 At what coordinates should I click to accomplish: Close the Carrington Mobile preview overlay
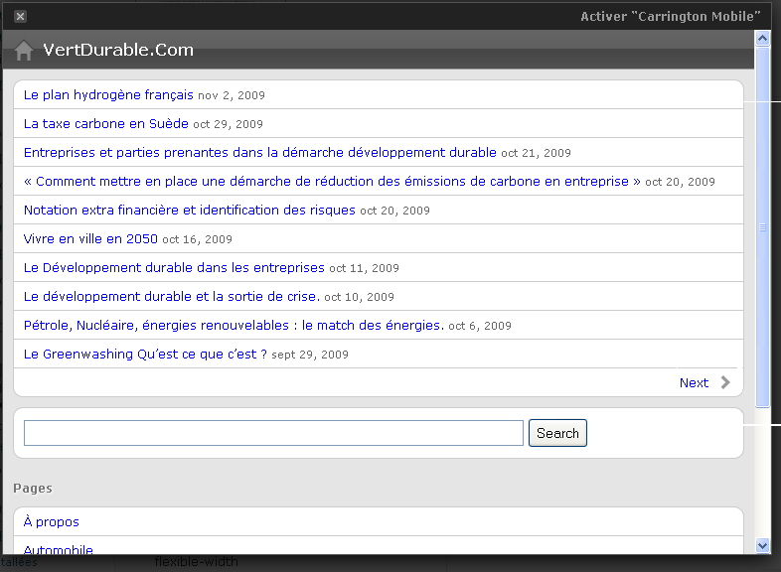21,17
